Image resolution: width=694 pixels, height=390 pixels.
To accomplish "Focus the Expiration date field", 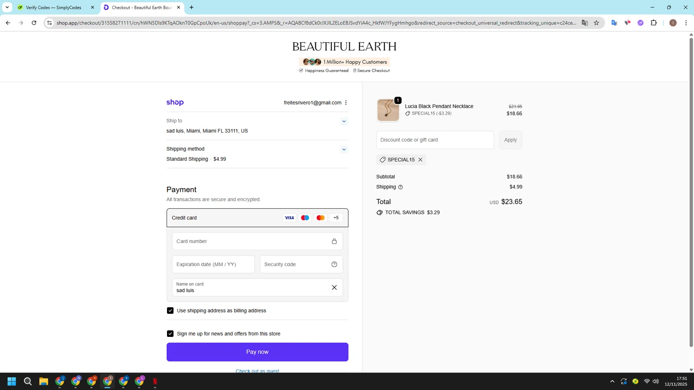I will [x=213, y=264].
